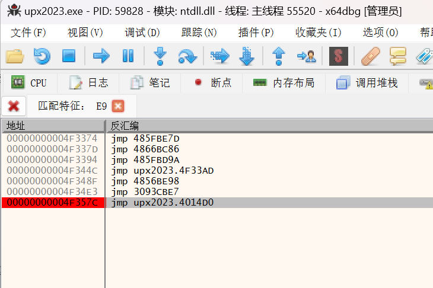Open the 选项(O) menu
This screenshot has width=433, height=288.
click(x=381, y=33)
